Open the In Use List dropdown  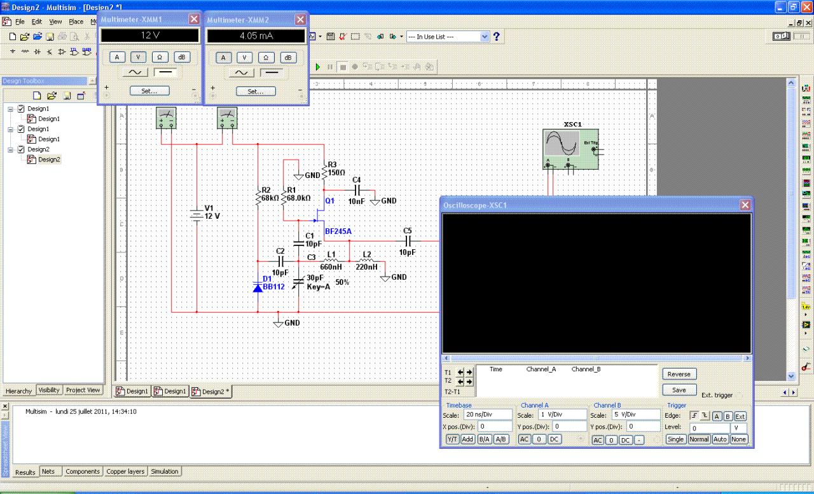485,37
